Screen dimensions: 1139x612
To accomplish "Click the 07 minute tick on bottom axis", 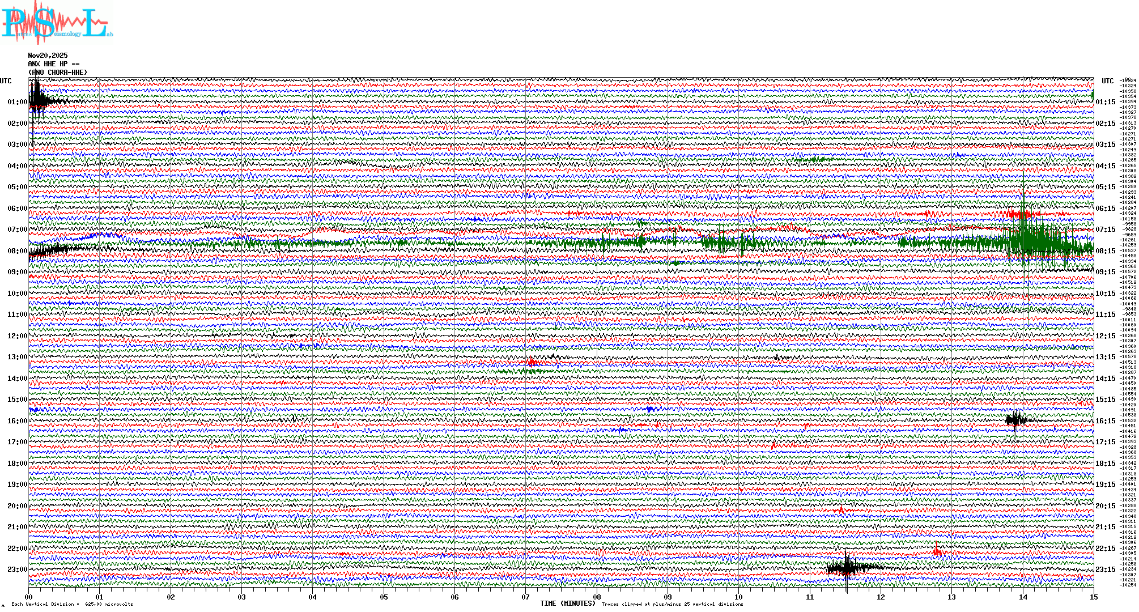I will (526, 597).
